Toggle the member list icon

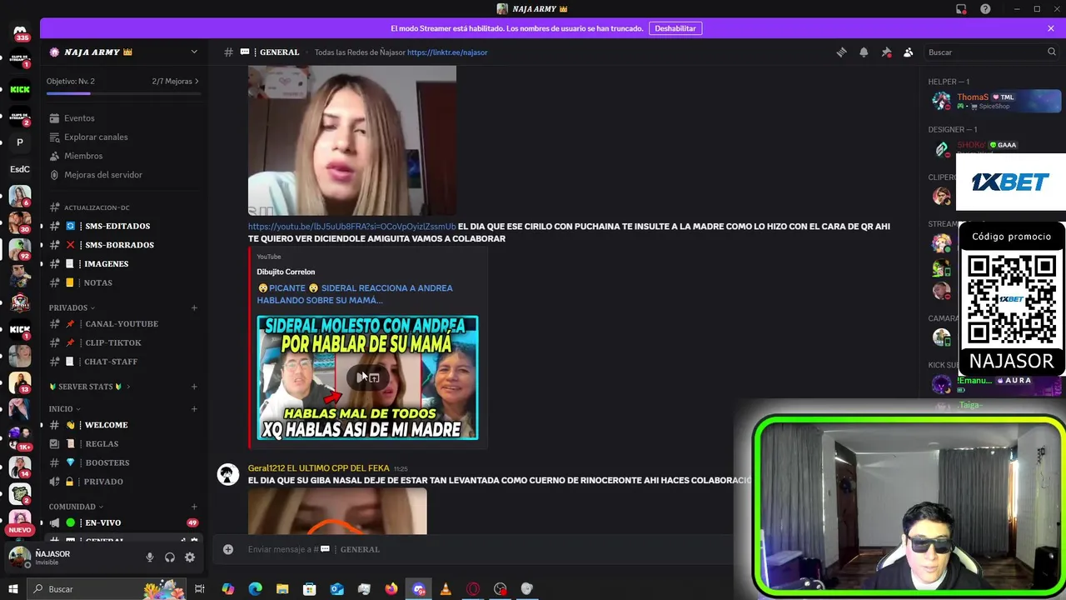908,52
